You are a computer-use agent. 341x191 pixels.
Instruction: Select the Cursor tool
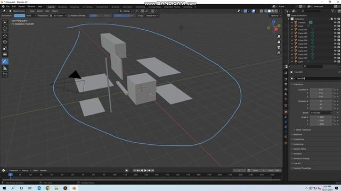pyautogui.click(x=5, y=29)
